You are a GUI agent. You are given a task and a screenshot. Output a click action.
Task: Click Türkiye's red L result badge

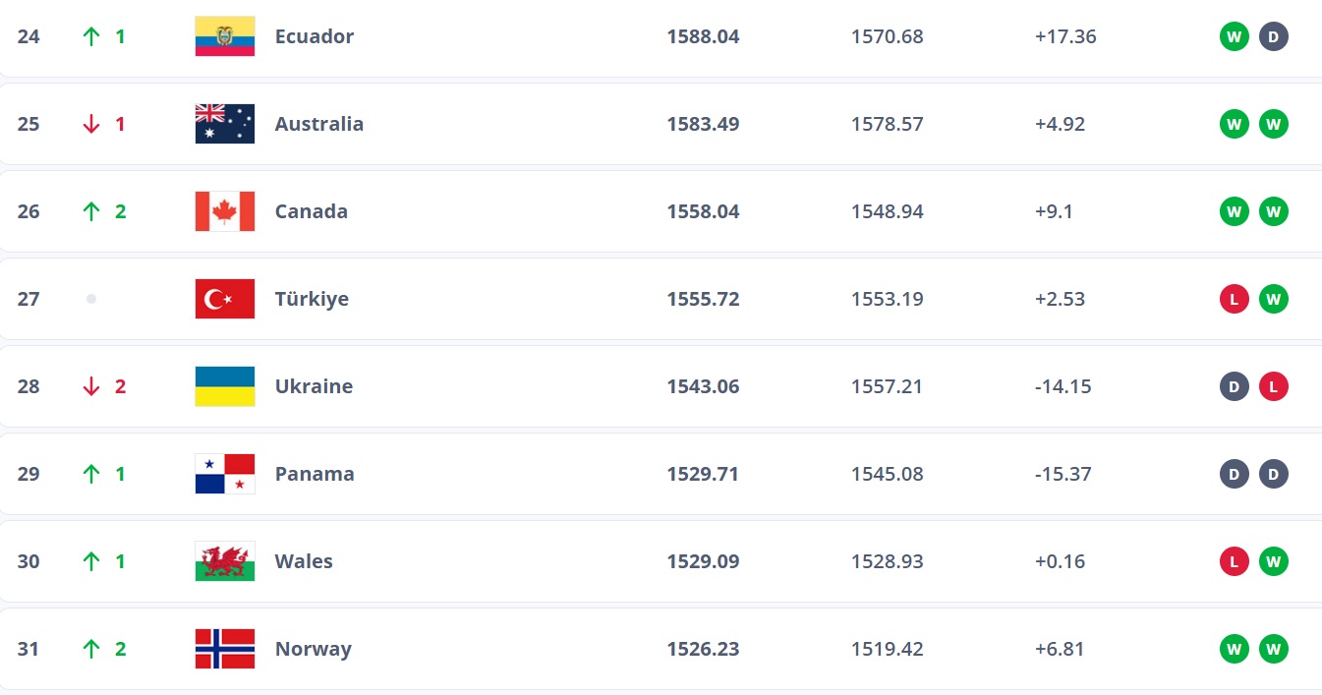coord(1234,299)
